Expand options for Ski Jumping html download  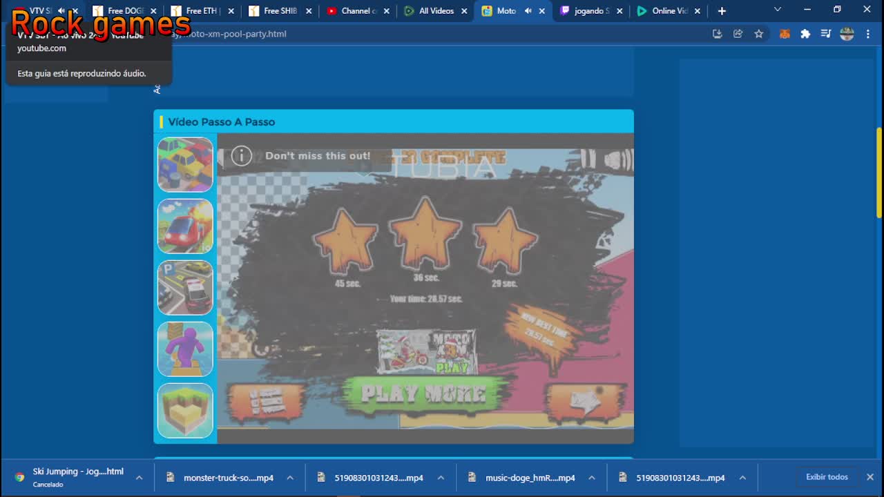(x=139, y=478)
